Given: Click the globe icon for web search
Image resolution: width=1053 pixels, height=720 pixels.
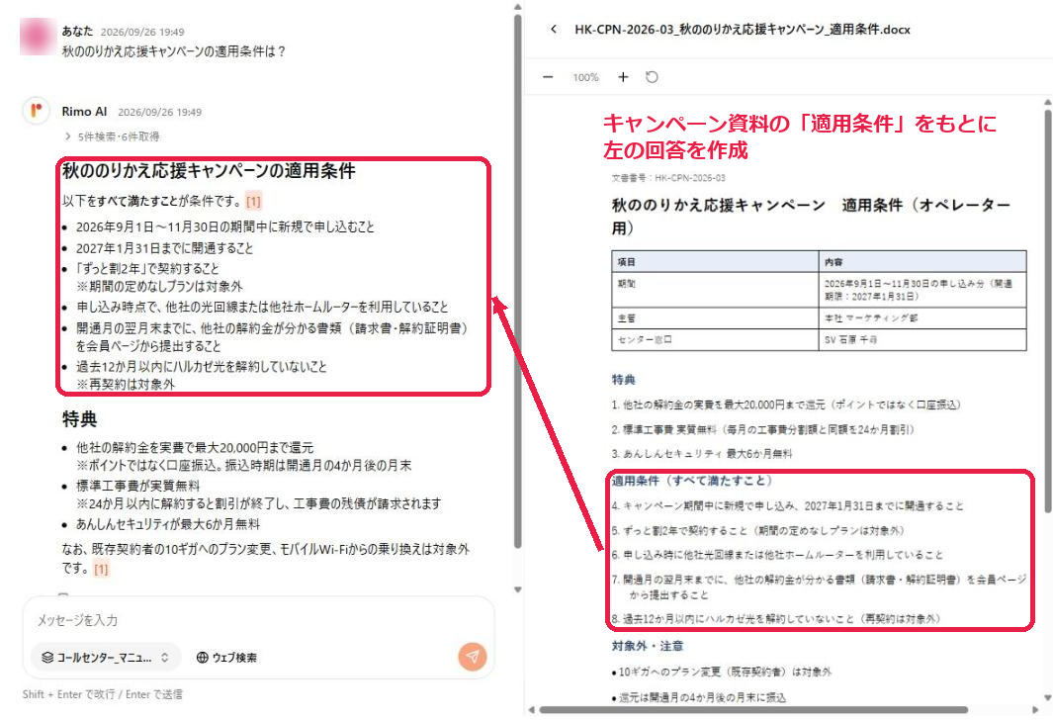Looking at the screenshot, I should point(202,658).
